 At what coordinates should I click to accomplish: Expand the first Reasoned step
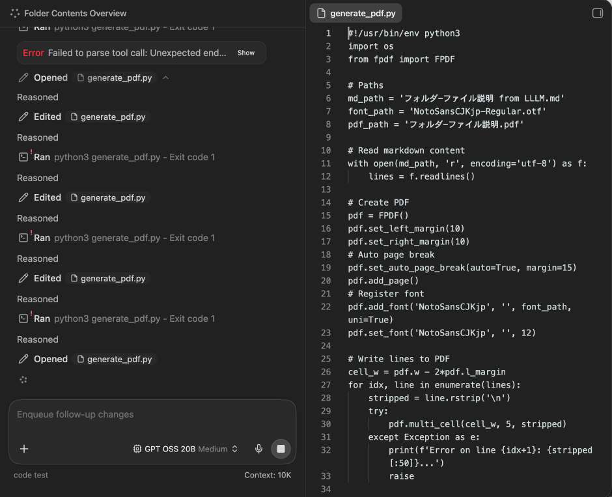(x=38, y=97)
